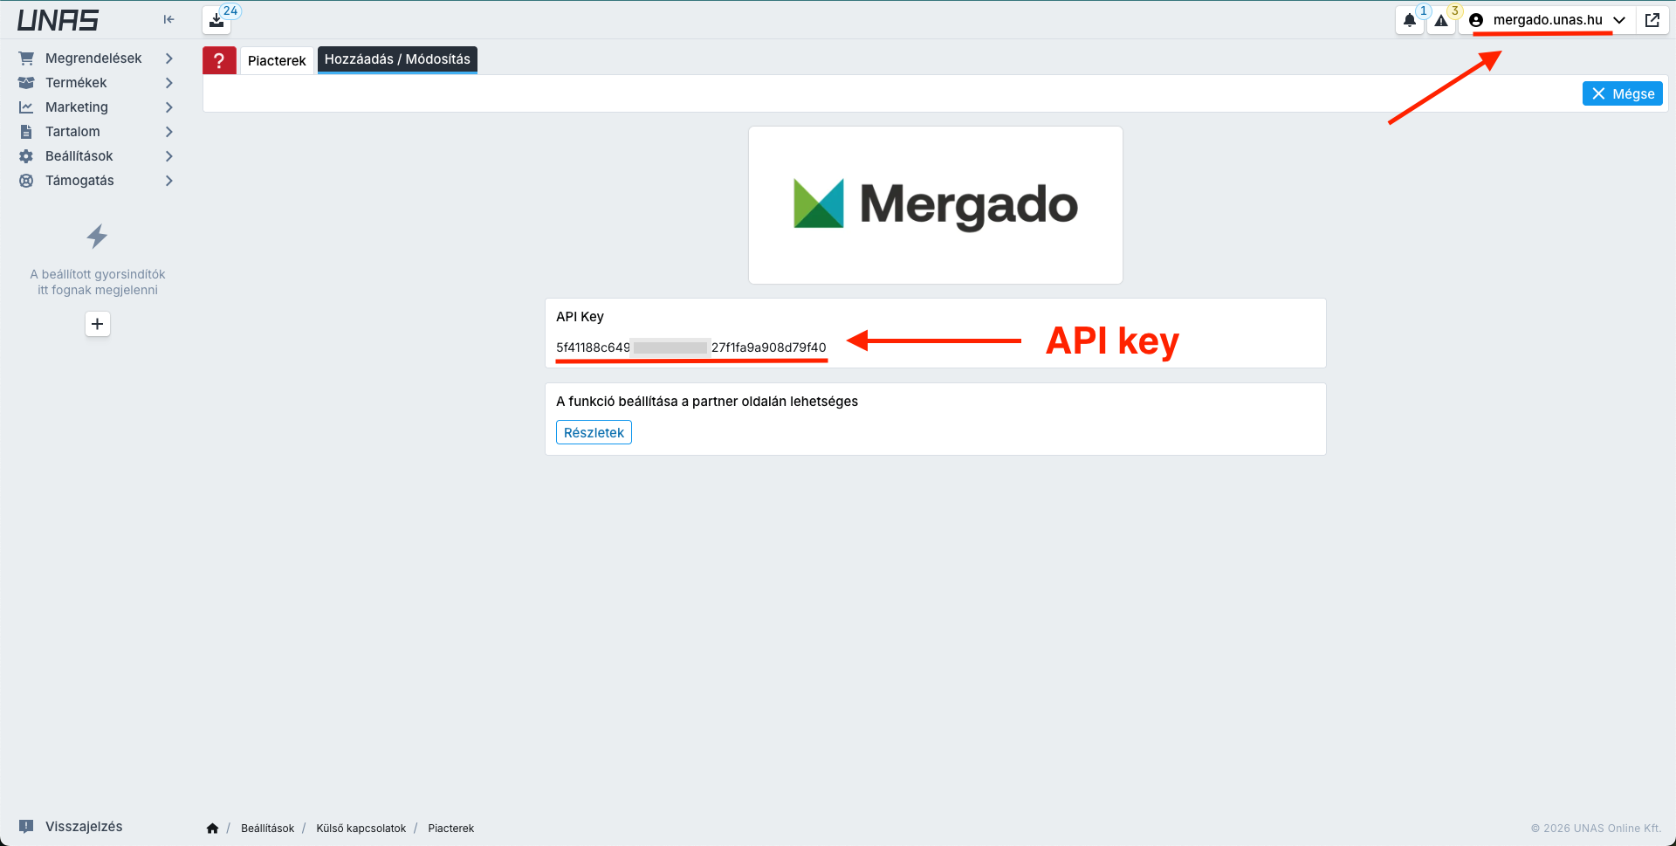Open the notifications bell
Screen dimensions: 1676x846
pyautogui.click(x=1410, y=20)
